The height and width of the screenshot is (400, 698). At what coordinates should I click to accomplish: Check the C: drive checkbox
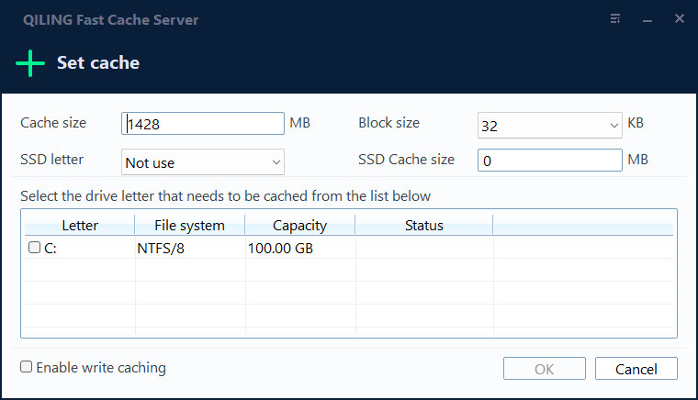tap(35, 248)
